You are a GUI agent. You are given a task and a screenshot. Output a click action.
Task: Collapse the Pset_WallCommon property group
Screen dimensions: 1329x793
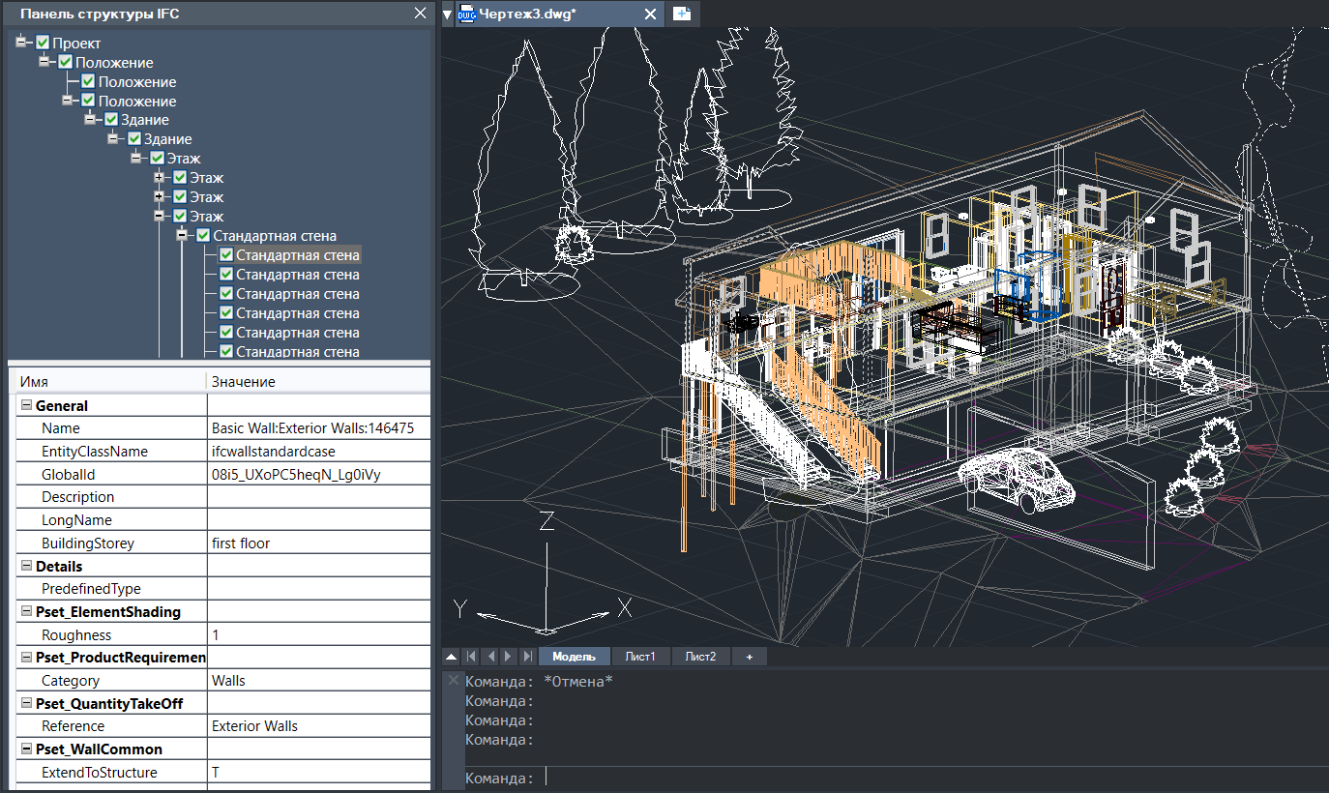pyautogui.click(x=26, y=749)
